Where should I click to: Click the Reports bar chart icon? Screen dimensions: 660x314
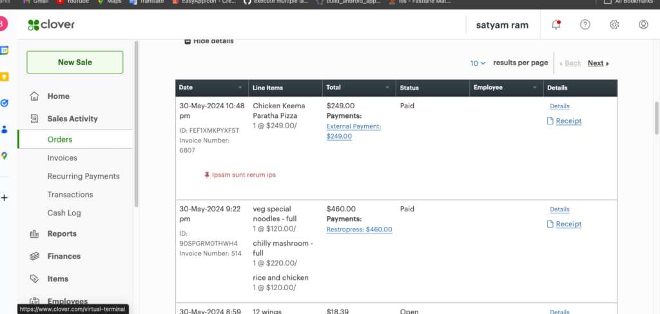pos(35,234)
